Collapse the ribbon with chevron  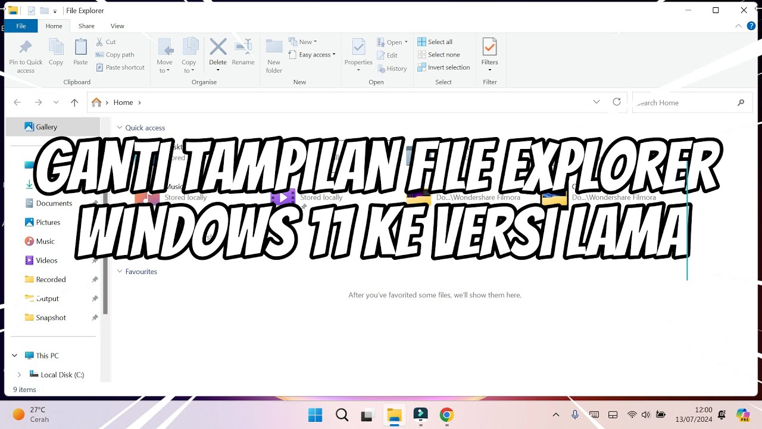tap(738, 26)
